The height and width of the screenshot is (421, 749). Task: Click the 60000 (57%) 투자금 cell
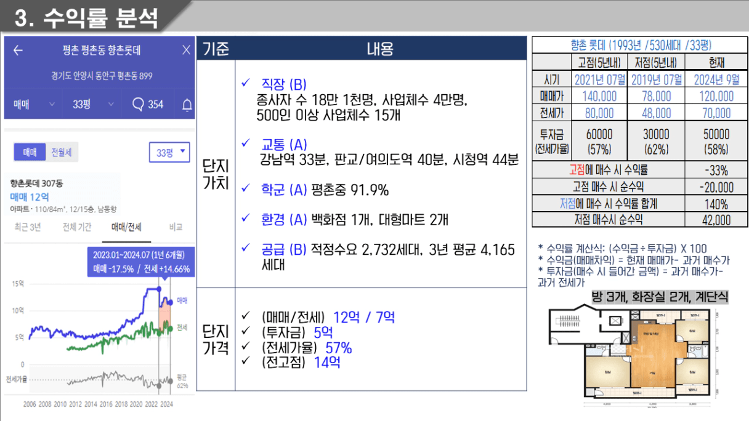(600, 142)
